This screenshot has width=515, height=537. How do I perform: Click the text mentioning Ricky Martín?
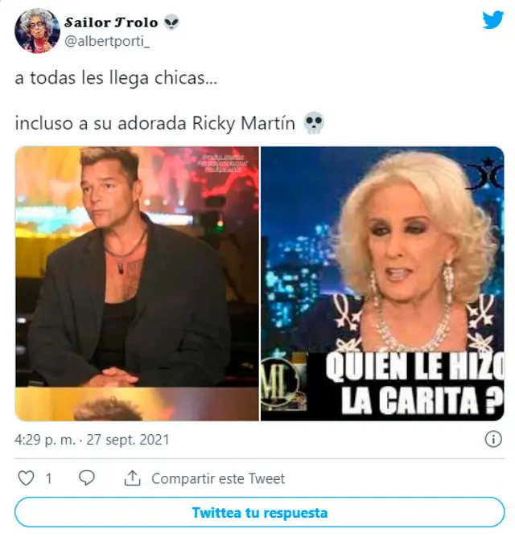pos(155,123)
